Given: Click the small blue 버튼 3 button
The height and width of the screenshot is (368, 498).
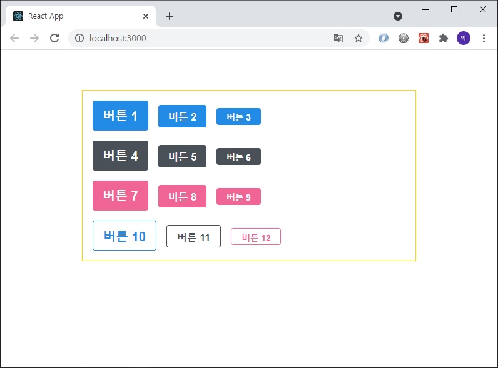Looking at the screenshot, I should click(x=238, y=116).
